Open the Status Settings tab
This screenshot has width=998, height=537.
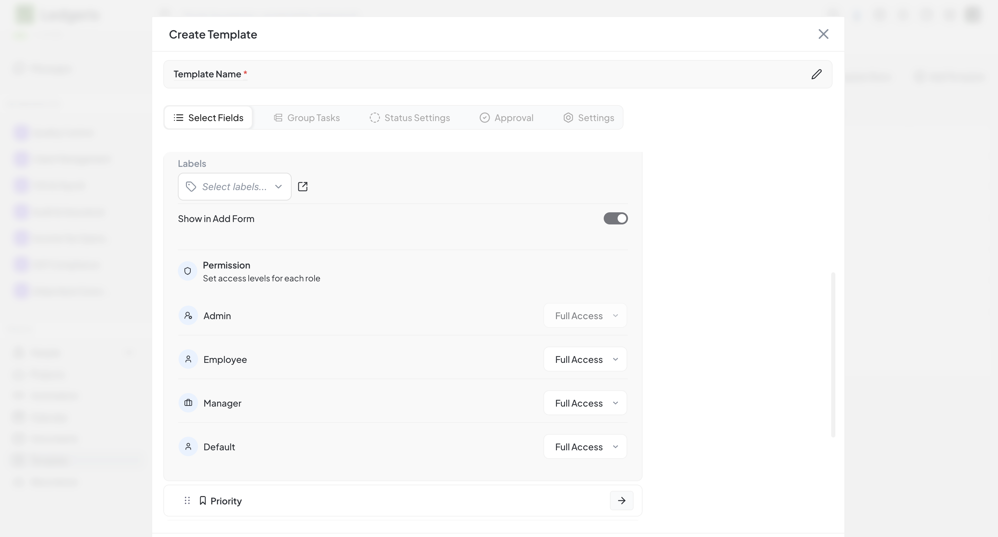click(410, 117)
